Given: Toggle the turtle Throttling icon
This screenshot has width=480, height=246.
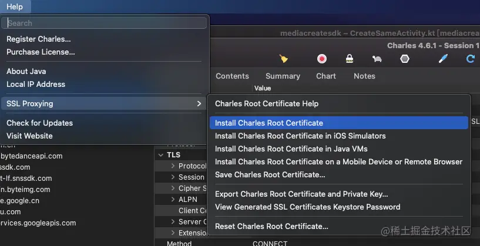Looking at the screenshot, I should pos(377,59).
